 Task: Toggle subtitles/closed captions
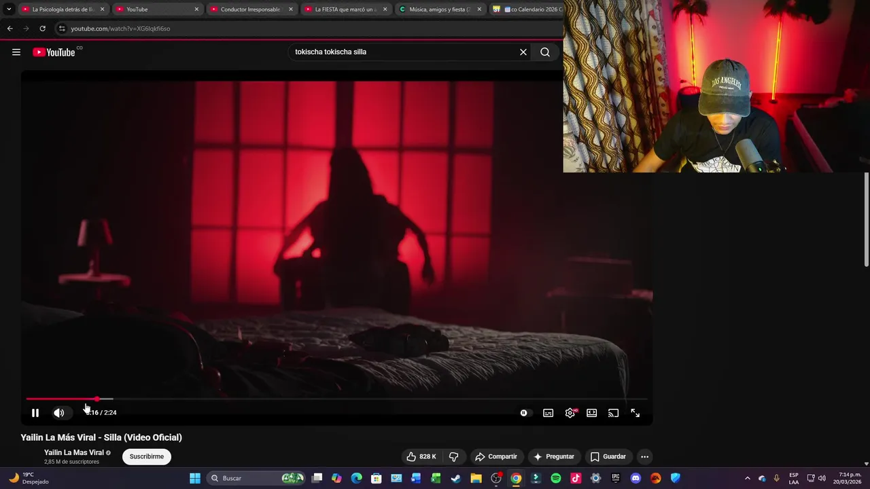(549, 413)
